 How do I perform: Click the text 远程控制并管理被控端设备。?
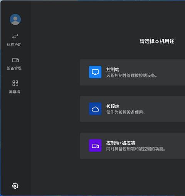[132, 75]
